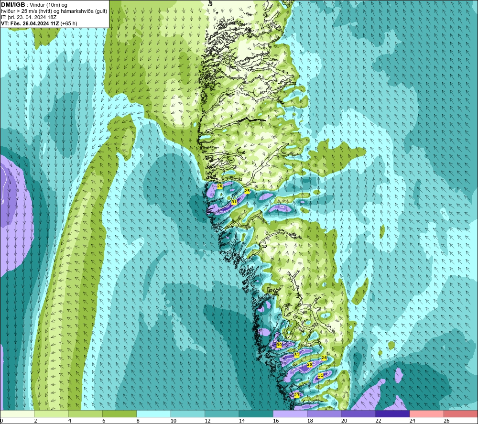Screen dimensions: 478x424
Task: Click the yellow gust label 27
Action: [x=297, y=395]
